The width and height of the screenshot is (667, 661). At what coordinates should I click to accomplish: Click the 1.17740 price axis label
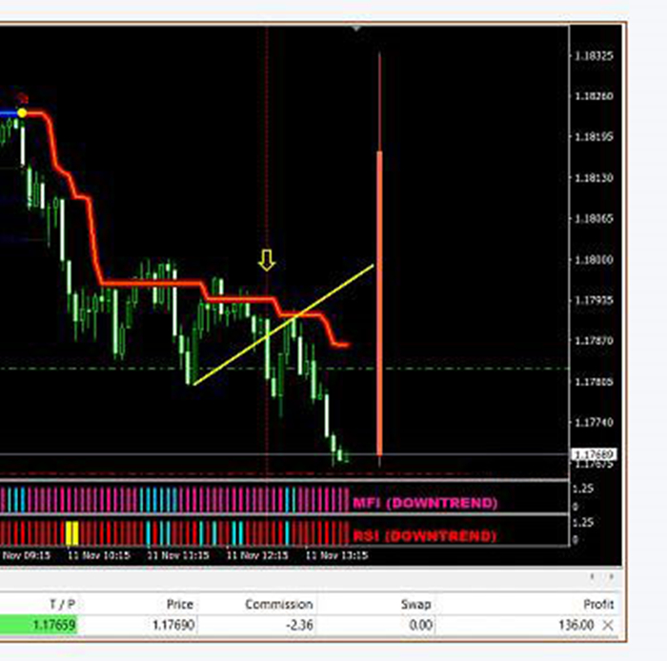pos(594,422)
